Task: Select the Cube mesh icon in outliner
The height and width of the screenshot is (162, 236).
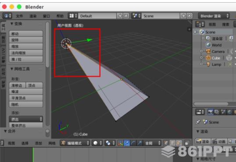Action: (208, 58)
